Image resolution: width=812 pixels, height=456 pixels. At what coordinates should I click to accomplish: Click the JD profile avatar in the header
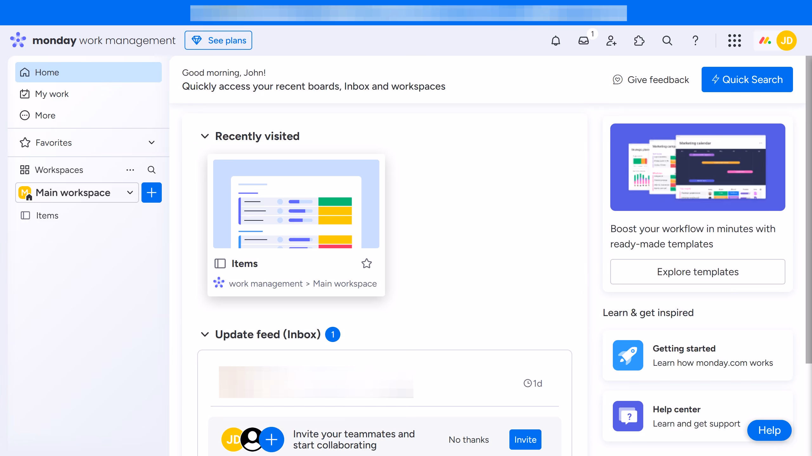point(786,41)
